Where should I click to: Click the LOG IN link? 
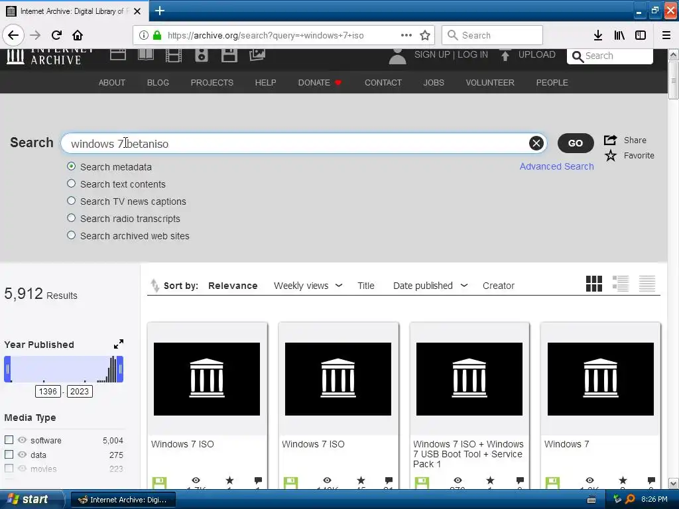point(473,54)
